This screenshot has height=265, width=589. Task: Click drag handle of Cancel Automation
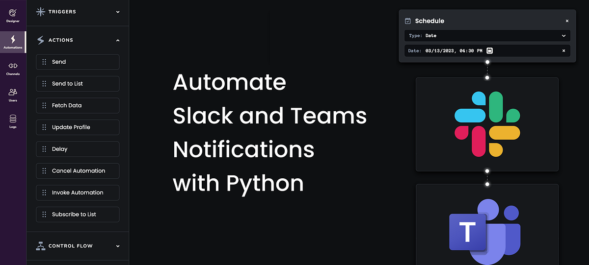click(x=44, y=171)
